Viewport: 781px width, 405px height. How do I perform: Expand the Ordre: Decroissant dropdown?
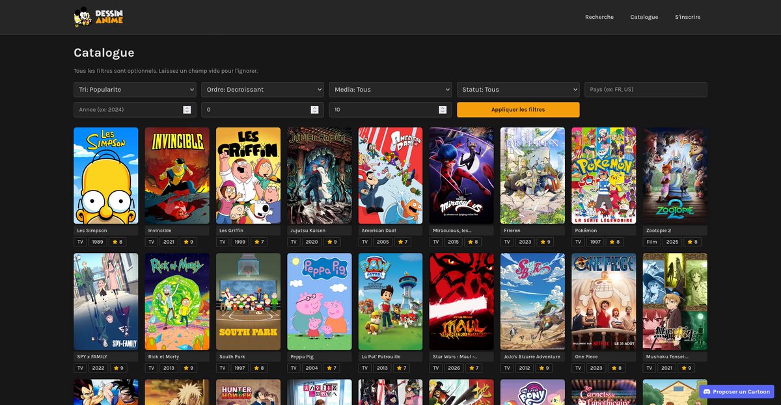pyautogui.click(x=262, y=90)
